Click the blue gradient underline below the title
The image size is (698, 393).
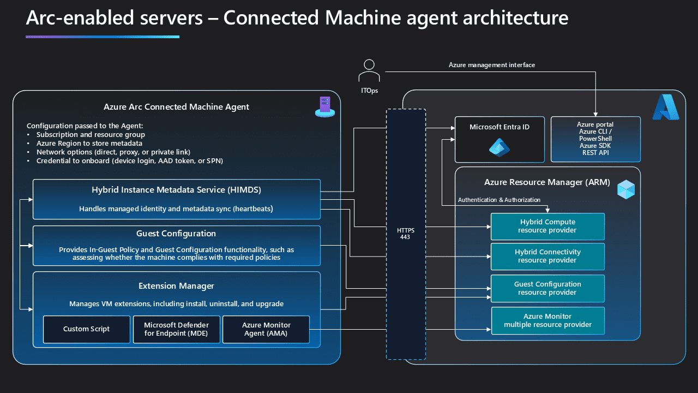pyautogui.click(x=102, y=37)
